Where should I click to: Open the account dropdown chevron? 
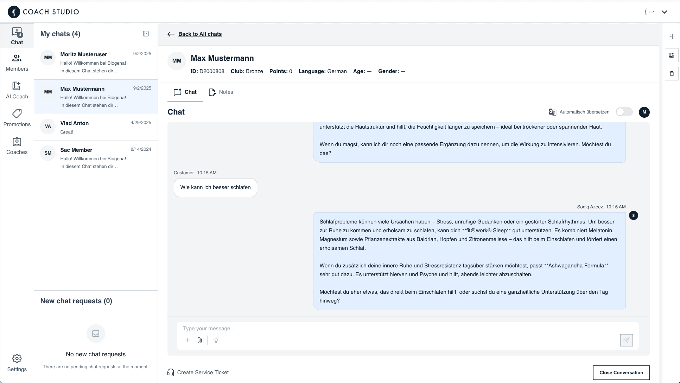tap(664, 12)
